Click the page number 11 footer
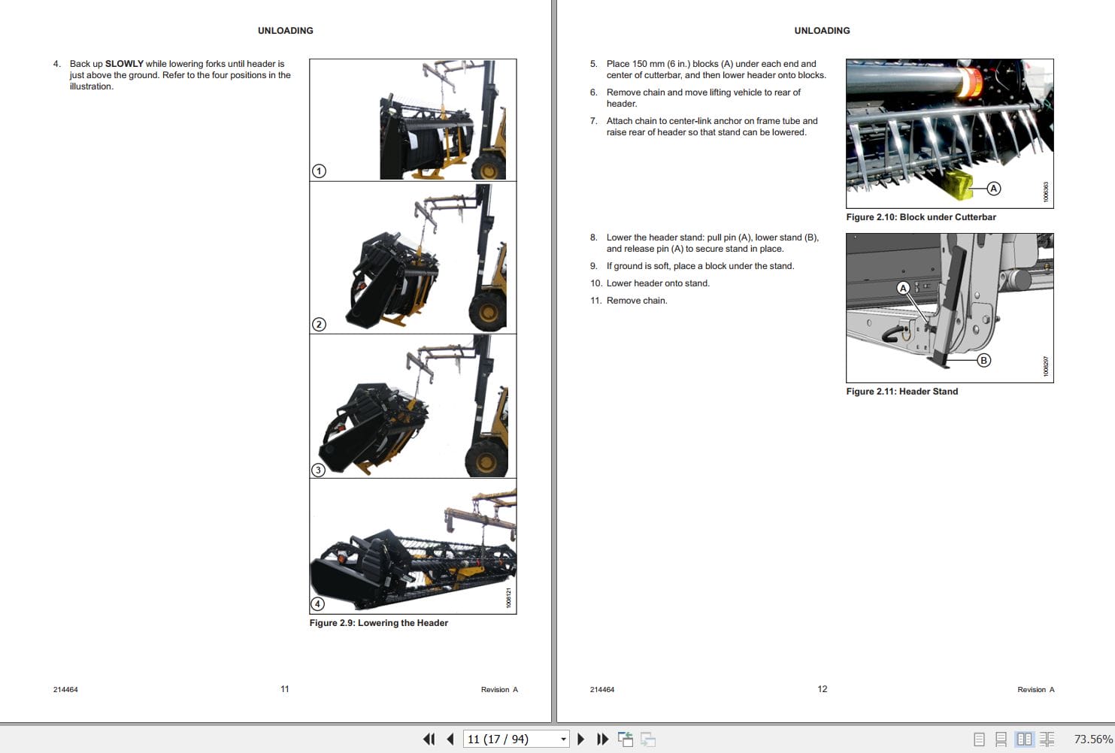The width and height of the screenshot is (1115, 753). [x=285, y=689]
